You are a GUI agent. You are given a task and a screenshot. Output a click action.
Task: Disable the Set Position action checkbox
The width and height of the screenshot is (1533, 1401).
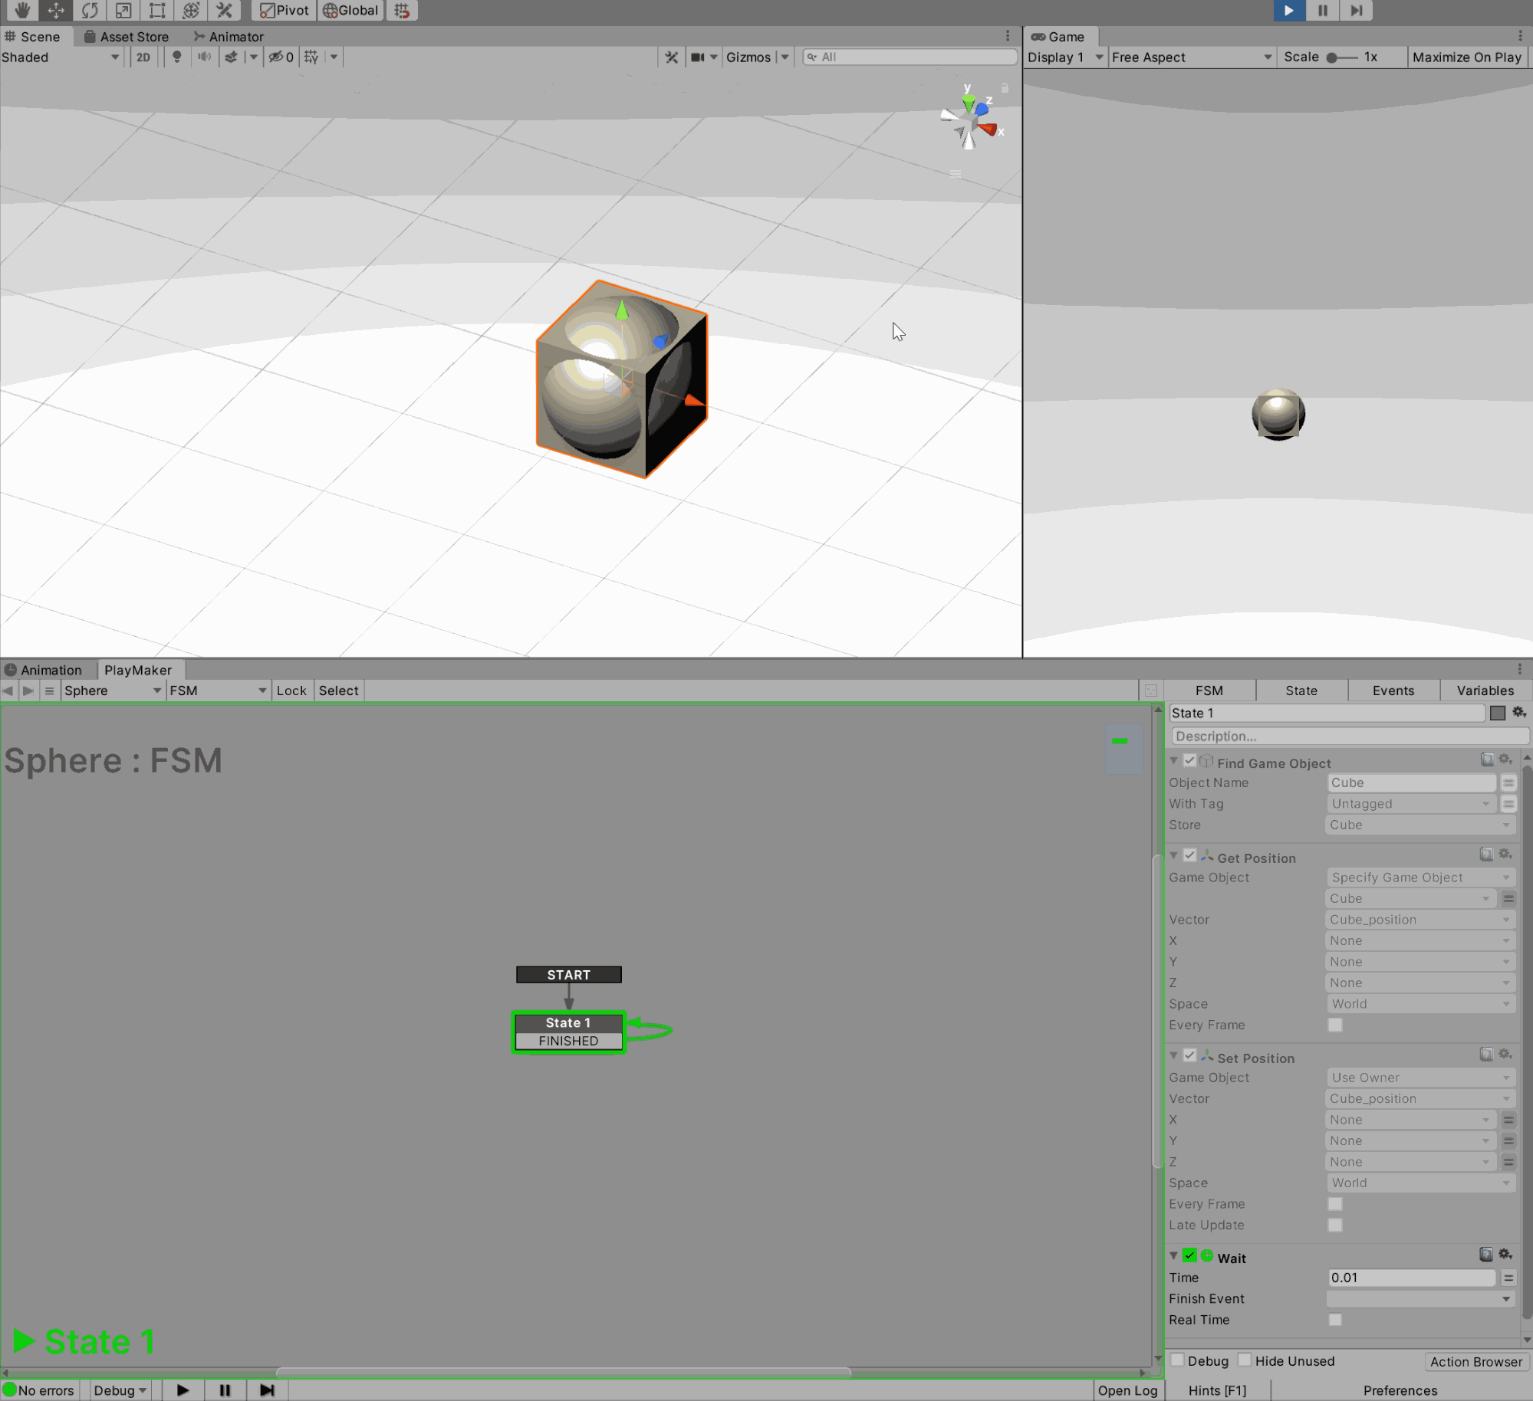pyautogui.click(x=1189, y=1055)
